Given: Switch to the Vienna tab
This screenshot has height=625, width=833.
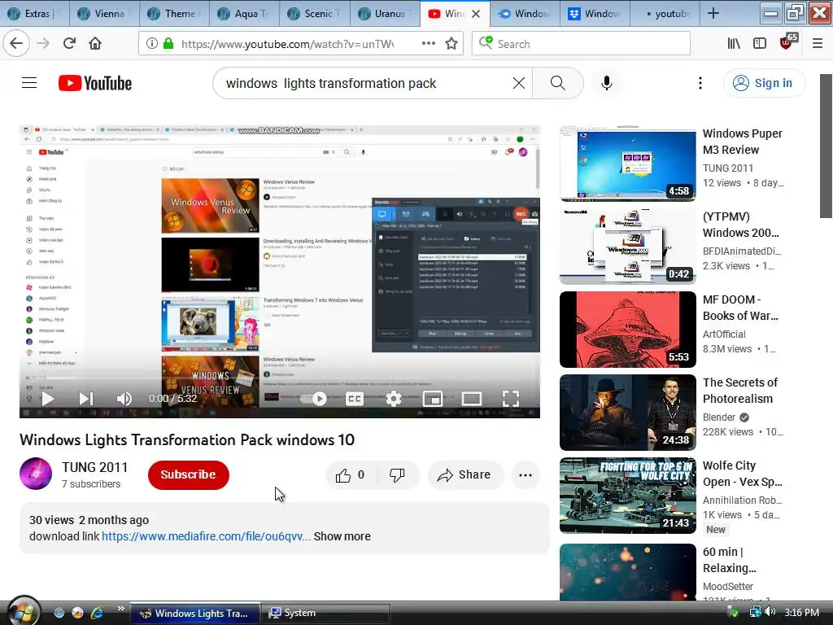Looking at the screenshot, I should coord(105,14).
